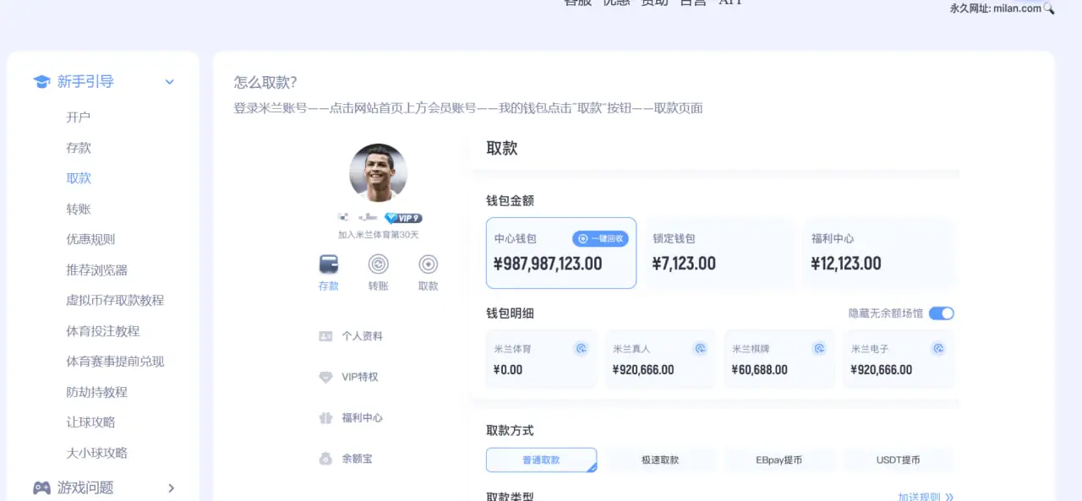Click the 个人资料 ID card icon
The width and height of the screenshot is (1082, 501).
[x=325, y=336]
